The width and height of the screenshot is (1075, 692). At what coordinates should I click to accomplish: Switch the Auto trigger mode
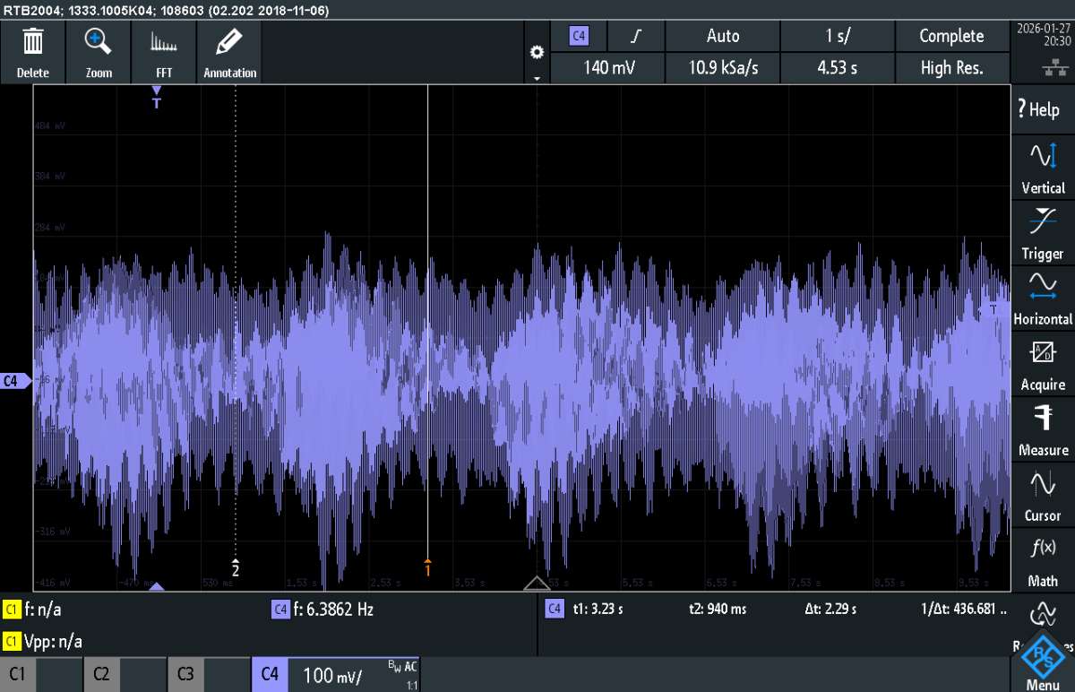tap(723, 37)
